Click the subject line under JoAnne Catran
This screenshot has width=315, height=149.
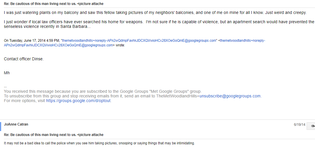click(54, 135)
